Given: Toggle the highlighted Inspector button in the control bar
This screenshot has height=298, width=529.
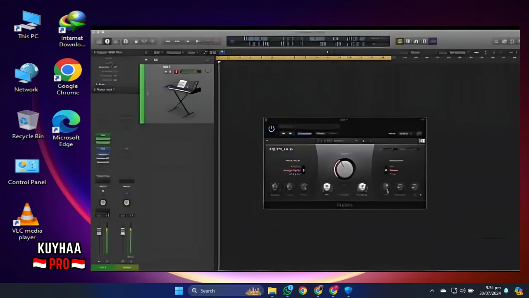Looking at the screenshot, I should (107, 41).
